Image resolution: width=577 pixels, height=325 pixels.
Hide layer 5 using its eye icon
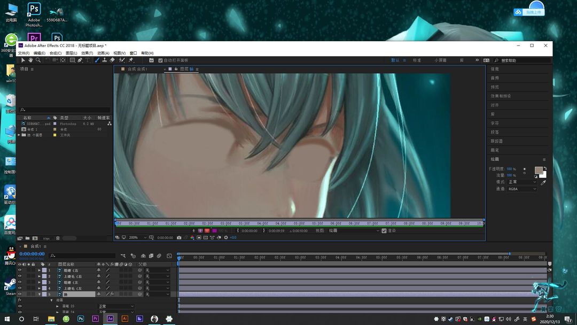[20, 294]
